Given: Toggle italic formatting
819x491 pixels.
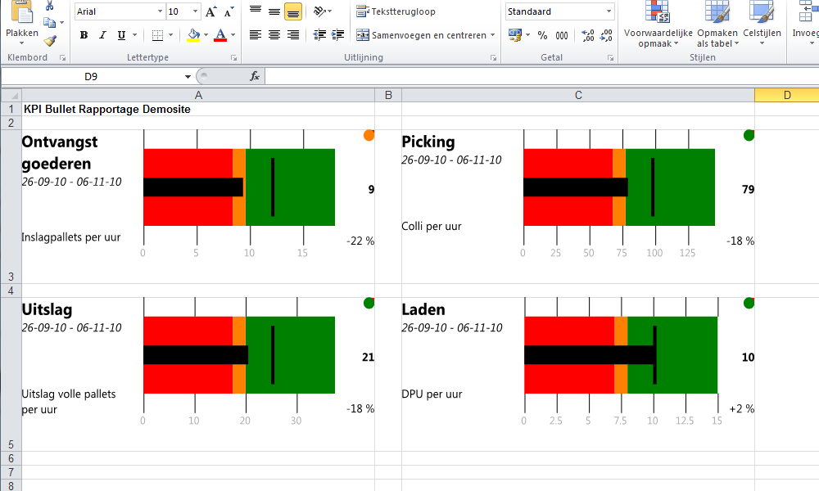Looking at the screenshot, I should coord(102,35).
